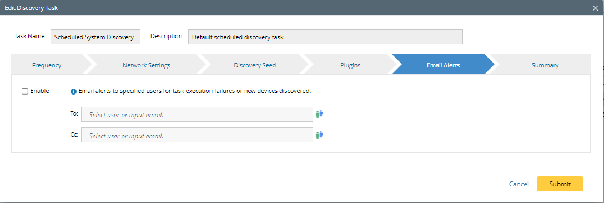
Task: Switch to the Network Settings step
Action: point(147,65)
